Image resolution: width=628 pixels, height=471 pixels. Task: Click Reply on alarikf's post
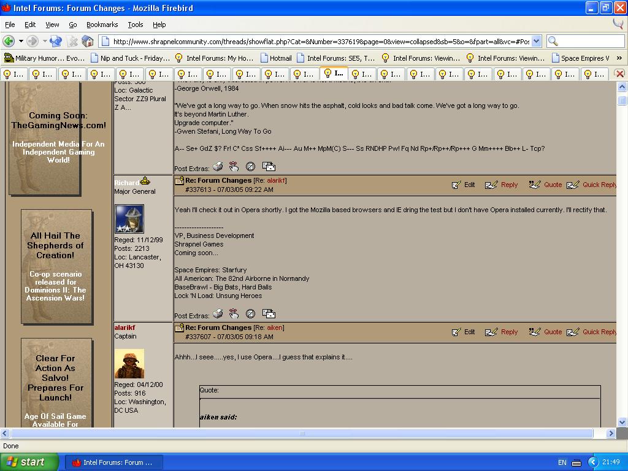pyautogui.click(x=502, y=332)
